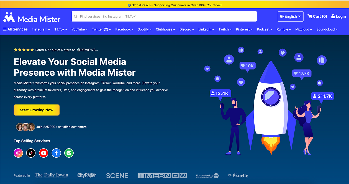
Task: Click the TikTok top selling icon
Action: (31, 153)
